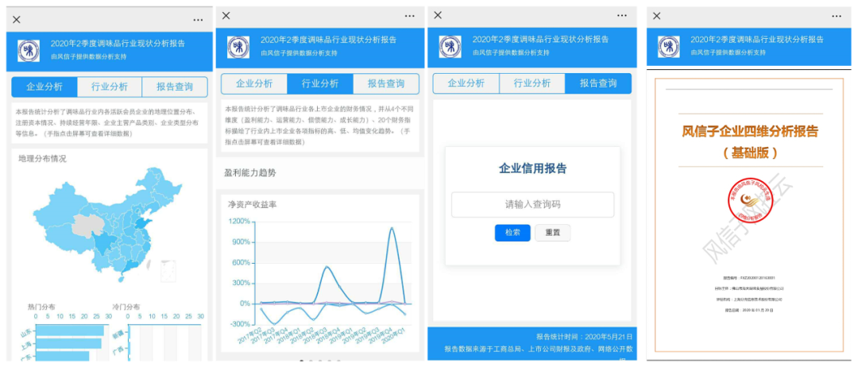The height and width of the screenshot is (367, 858).
Task: Open the three-dot menu above the PDF report cover
Action: click(835, 16)
